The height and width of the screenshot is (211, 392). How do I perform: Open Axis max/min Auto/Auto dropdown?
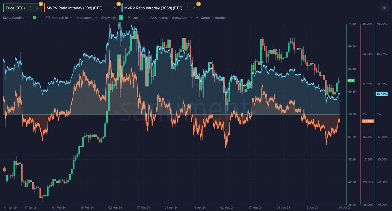pos(171,18)
